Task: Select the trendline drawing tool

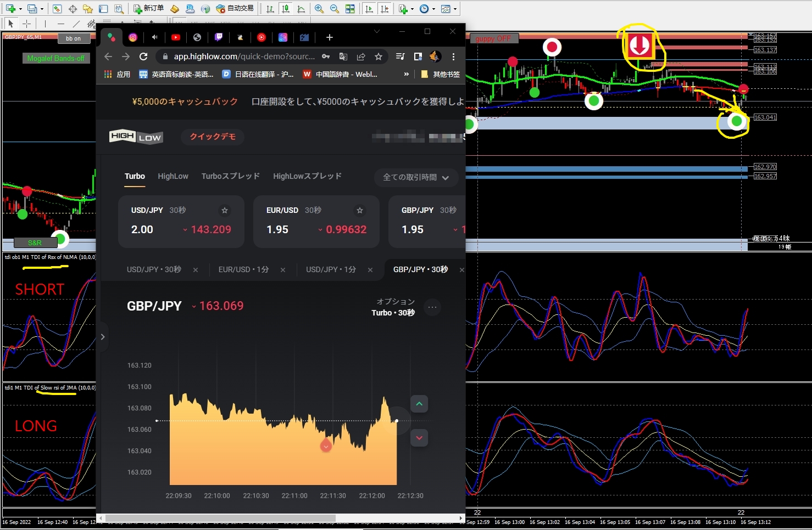Action: point(76,24)
